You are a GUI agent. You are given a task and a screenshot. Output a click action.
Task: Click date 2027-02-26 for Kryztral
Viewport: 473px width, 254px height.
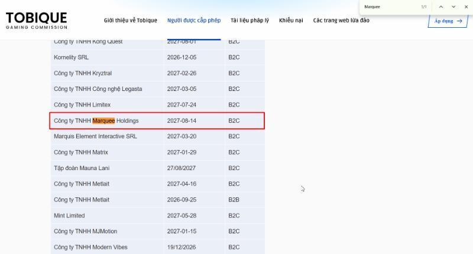click(x=182, y=73)
